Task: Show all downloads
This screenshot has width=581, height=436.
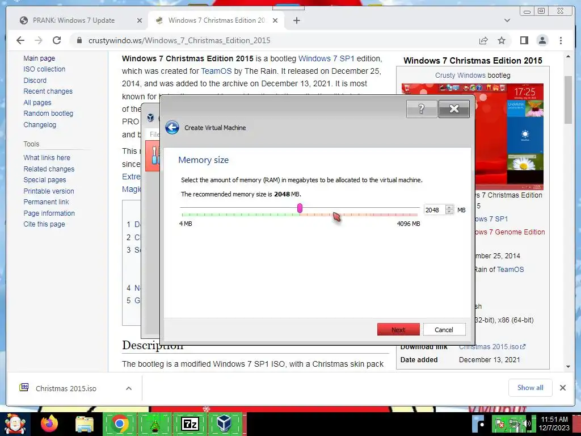Action: (531, 388)
